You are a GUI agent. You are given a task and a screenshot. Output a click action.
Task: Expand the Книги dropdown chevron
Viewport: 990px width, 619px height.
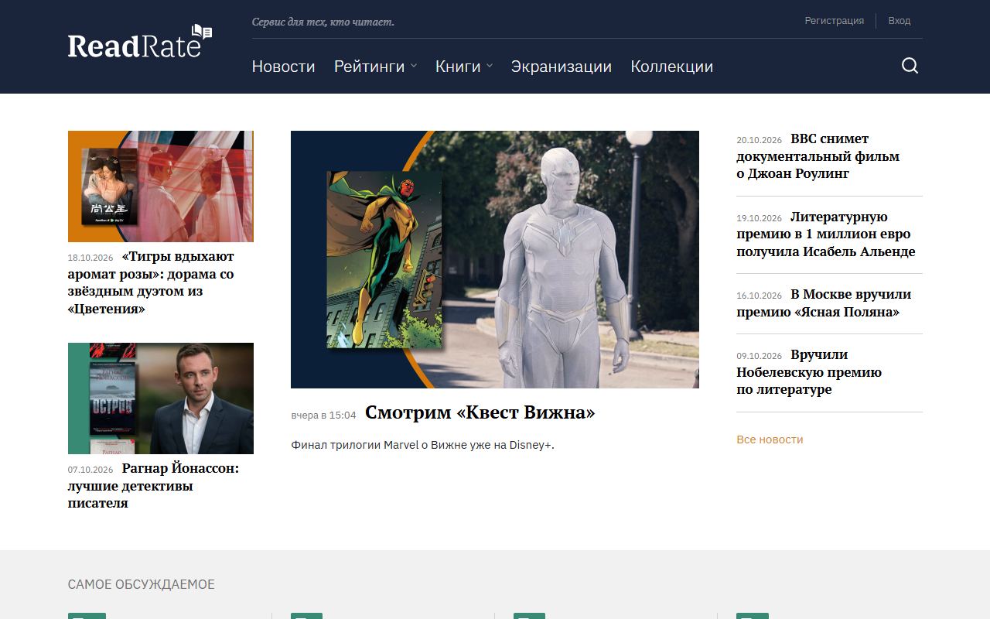[x=490, y=67]
